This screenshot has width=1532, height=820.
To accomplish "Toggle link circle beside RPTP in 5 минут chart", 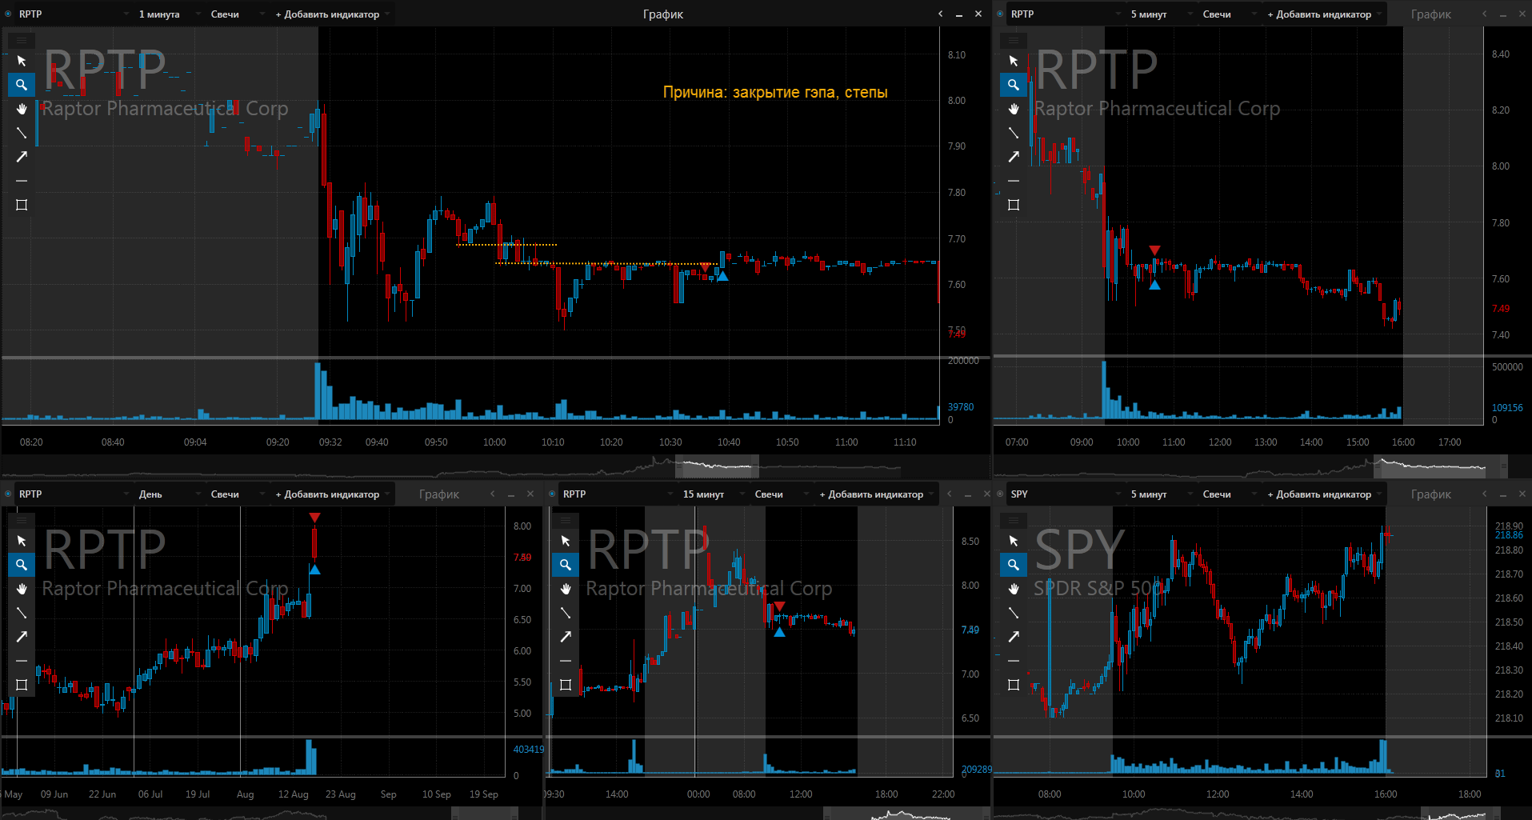I will click(1000, 14).
